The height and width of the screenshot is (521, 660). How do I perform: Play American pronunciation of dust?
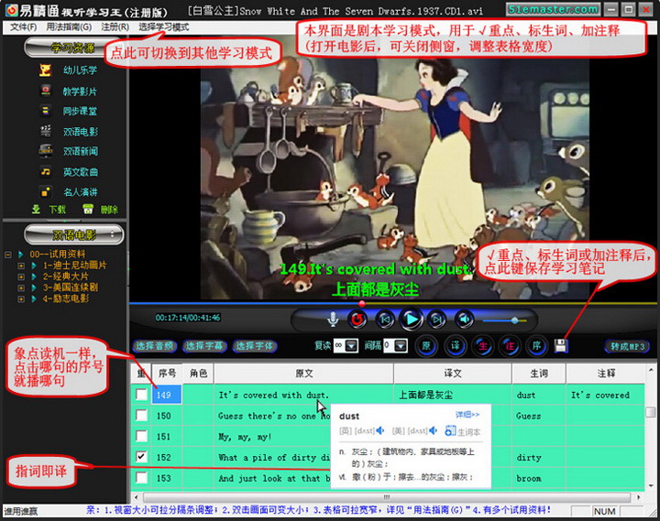433,430
